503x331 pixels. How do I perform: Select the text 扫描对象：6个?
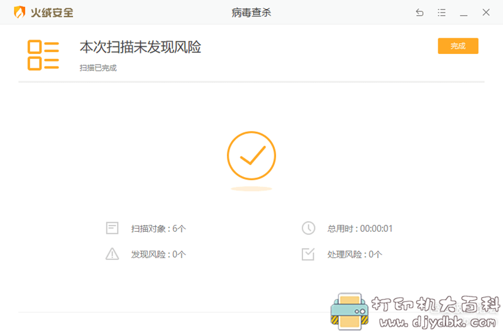tap(158, 229)
